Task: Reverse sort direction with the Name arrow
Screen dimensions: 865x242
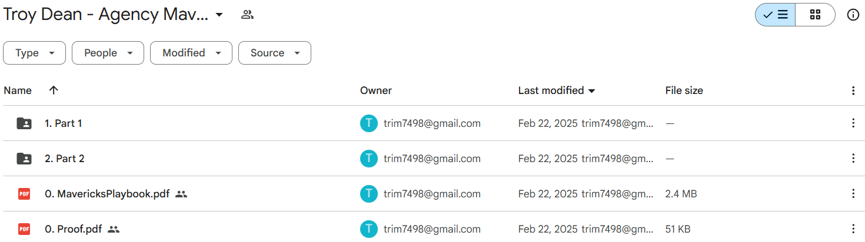Action: (x=54, y=90)
